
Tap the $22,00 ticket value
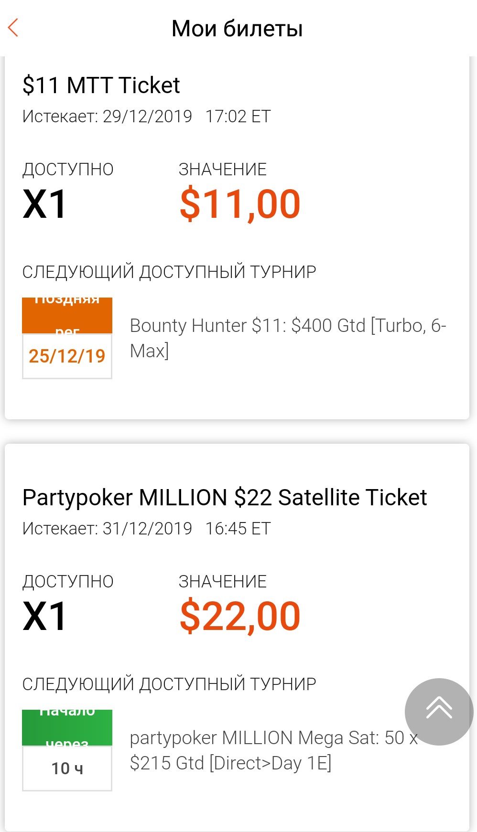click(x=240, y=617)
